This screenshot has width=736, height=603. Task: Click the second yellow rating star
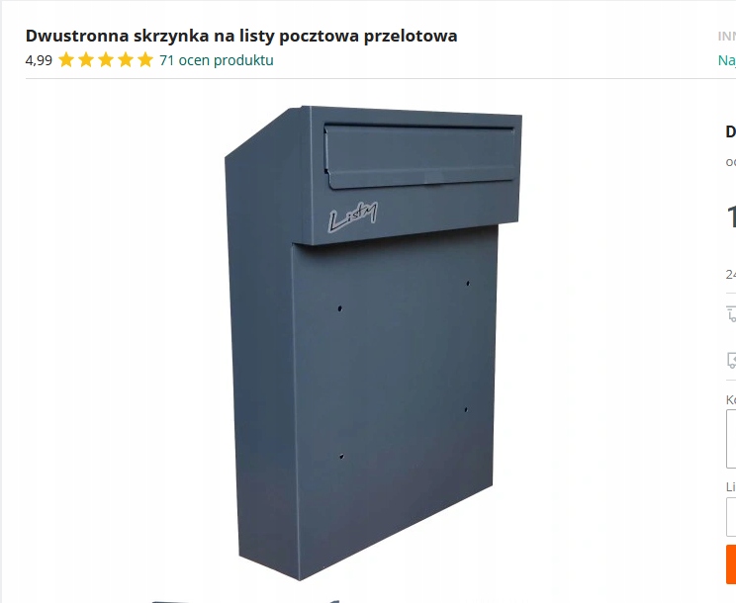click(x=86, y=60)
